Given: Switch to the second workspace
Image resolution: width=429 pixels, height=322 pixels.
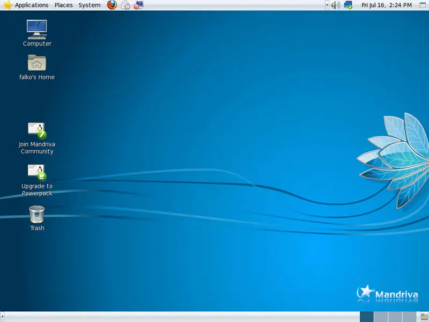Looking at the screenshot, I should coord(381,317).
